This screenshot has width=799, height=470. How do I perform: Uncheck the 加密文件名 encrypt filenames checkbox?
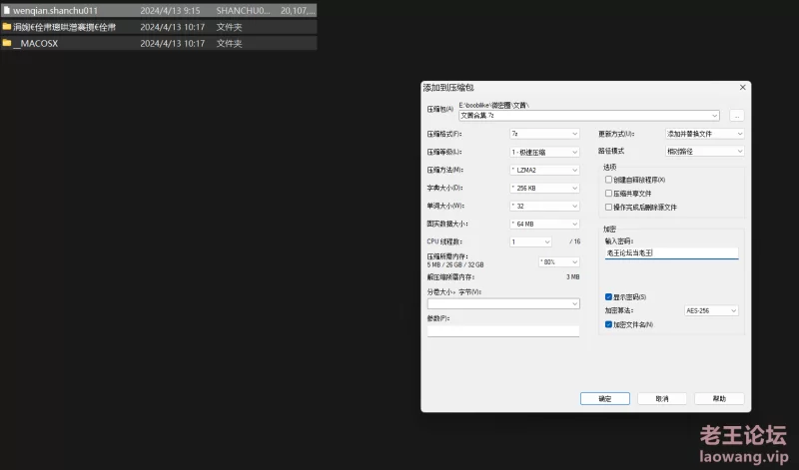608,324
